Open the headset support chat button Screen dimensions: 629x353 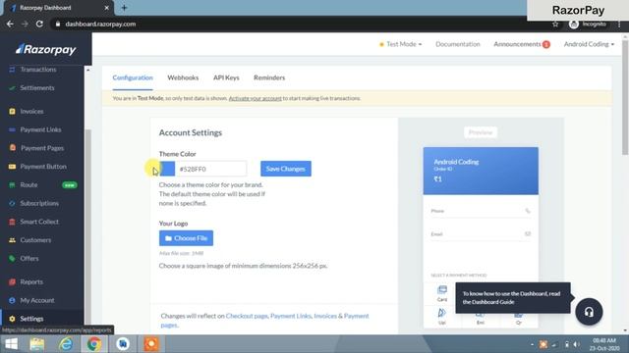click(x=589, y=312)
